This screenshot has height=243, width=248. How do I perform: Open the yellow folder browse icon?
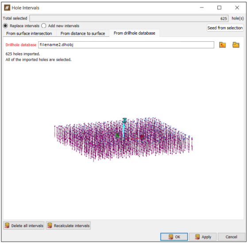236,45
